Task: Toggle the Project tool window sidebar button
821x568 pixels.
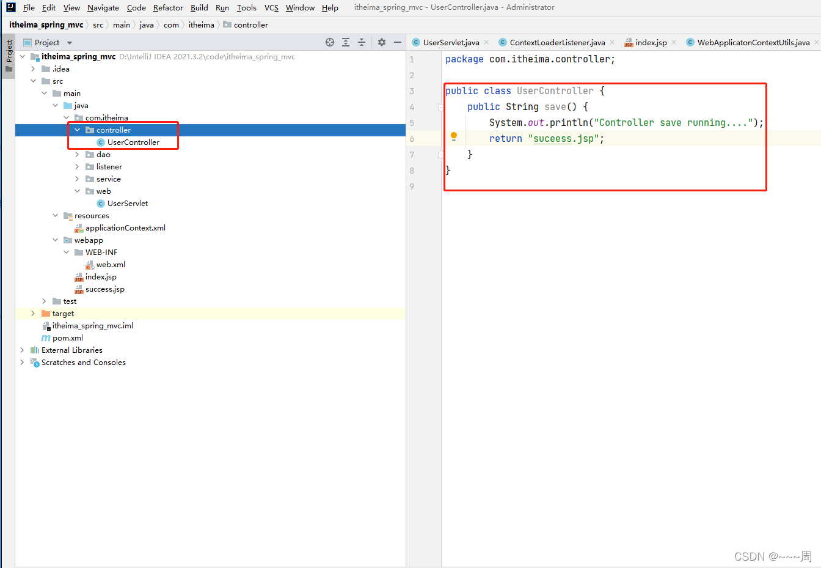Action: (x=9, y=56)
